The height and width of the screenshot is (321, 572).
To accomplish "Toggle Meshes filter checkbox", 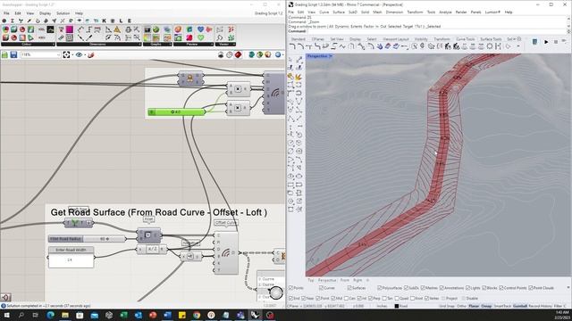I will [x=424, y=288].
